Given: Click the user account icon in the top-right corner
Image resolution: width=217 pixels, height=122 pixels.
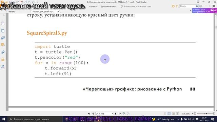Looking at the screenshot, I should [214, 6].
